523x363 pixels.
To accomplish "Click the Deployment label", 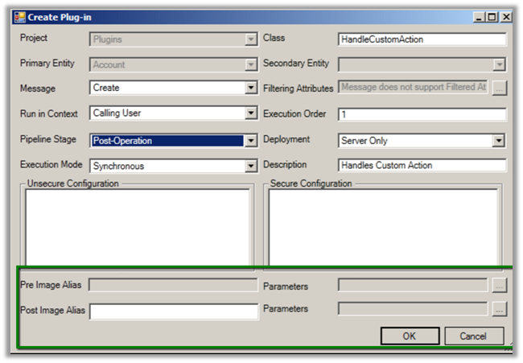I will (286, 139).
